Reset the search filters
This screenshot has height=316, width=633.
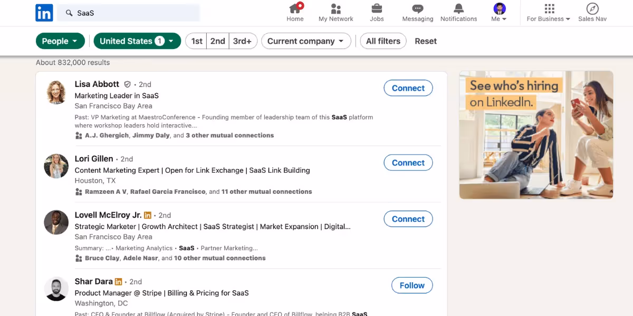pos(426,41)
